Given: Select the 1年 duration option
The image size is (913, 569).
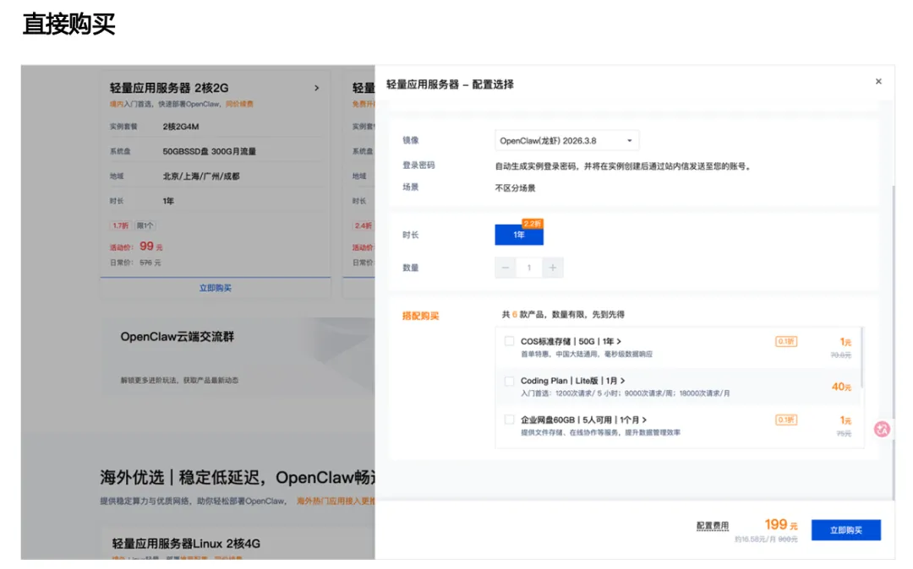Looking at the screenshot, I should pyautogui.click(x=519, y=235).
